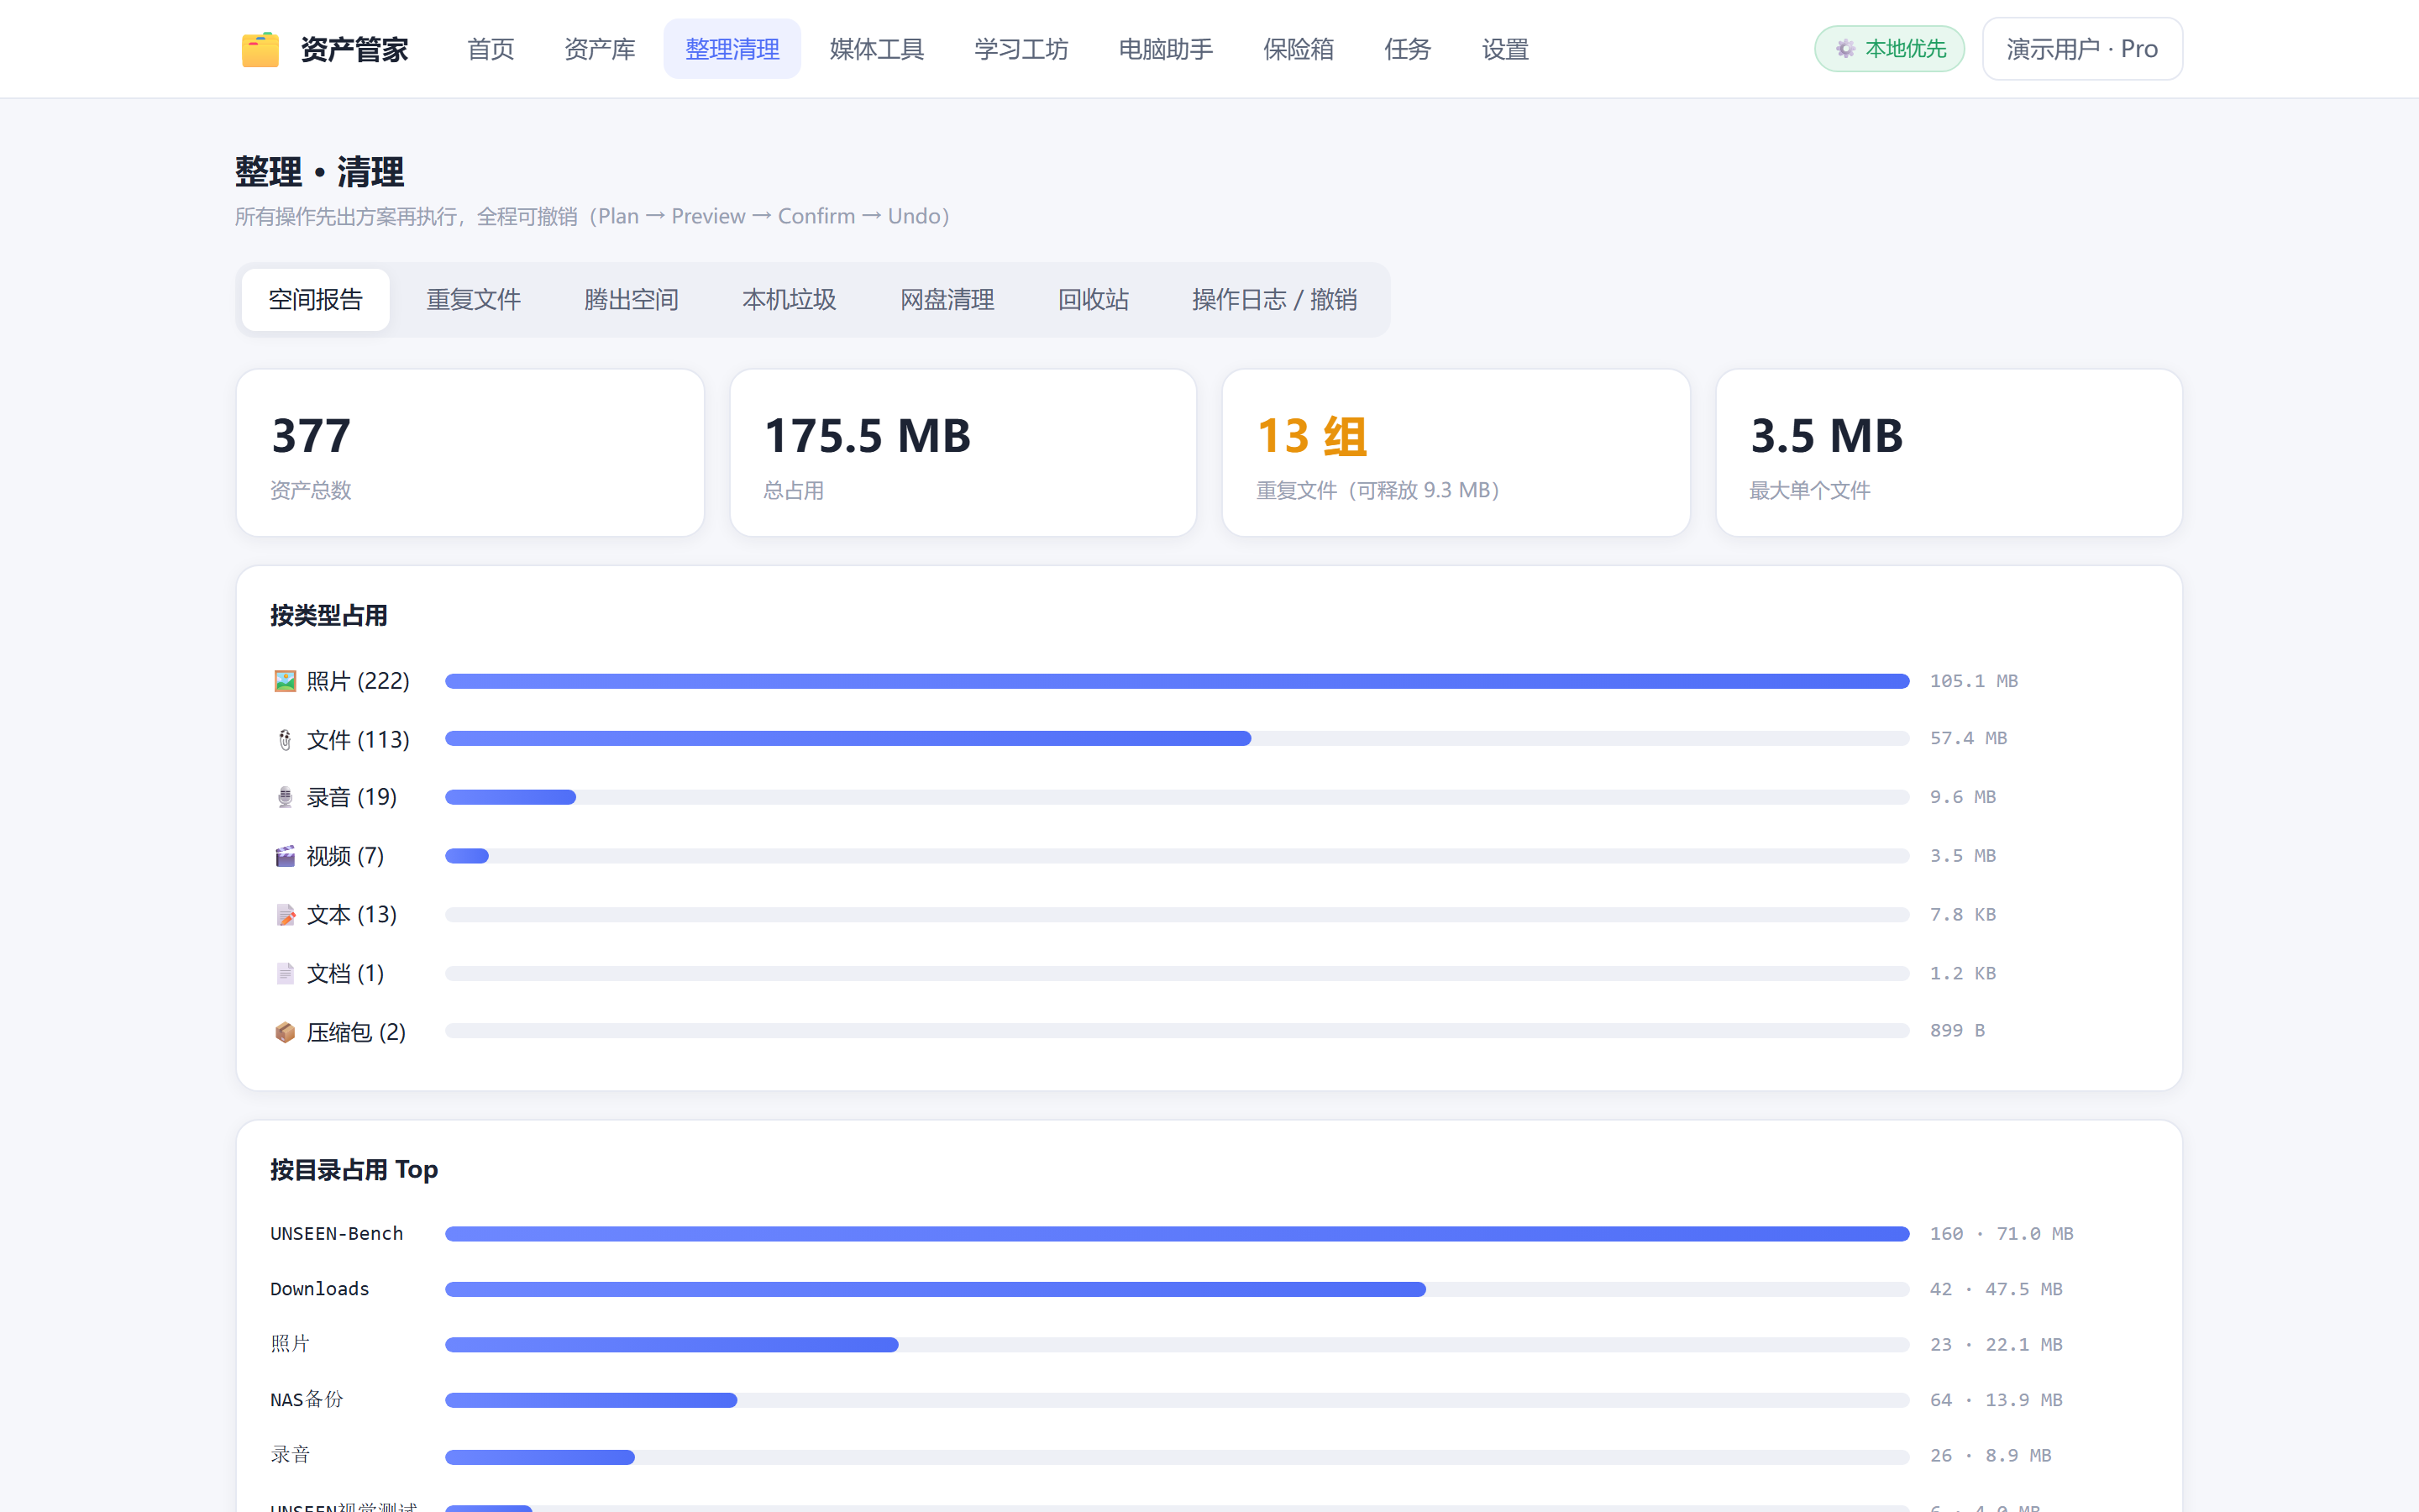This screenshot has height=1512, width=2419.
Task: Navigate to 学习工坊
Action: click(1021, 49)
